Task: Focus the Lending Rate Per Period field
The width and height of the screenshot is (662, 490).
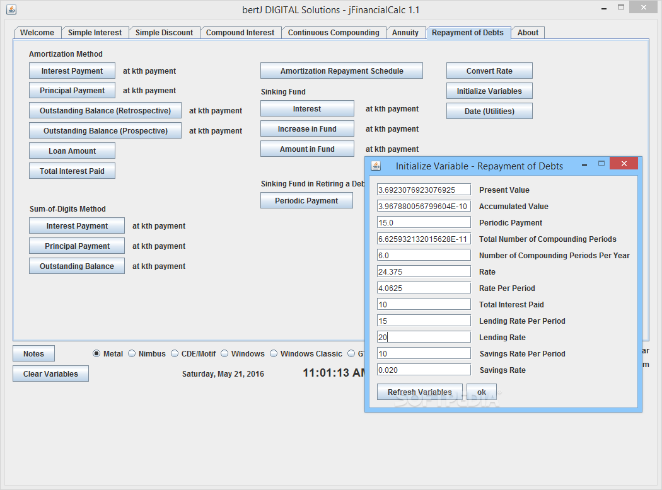Action: point(424,321)
